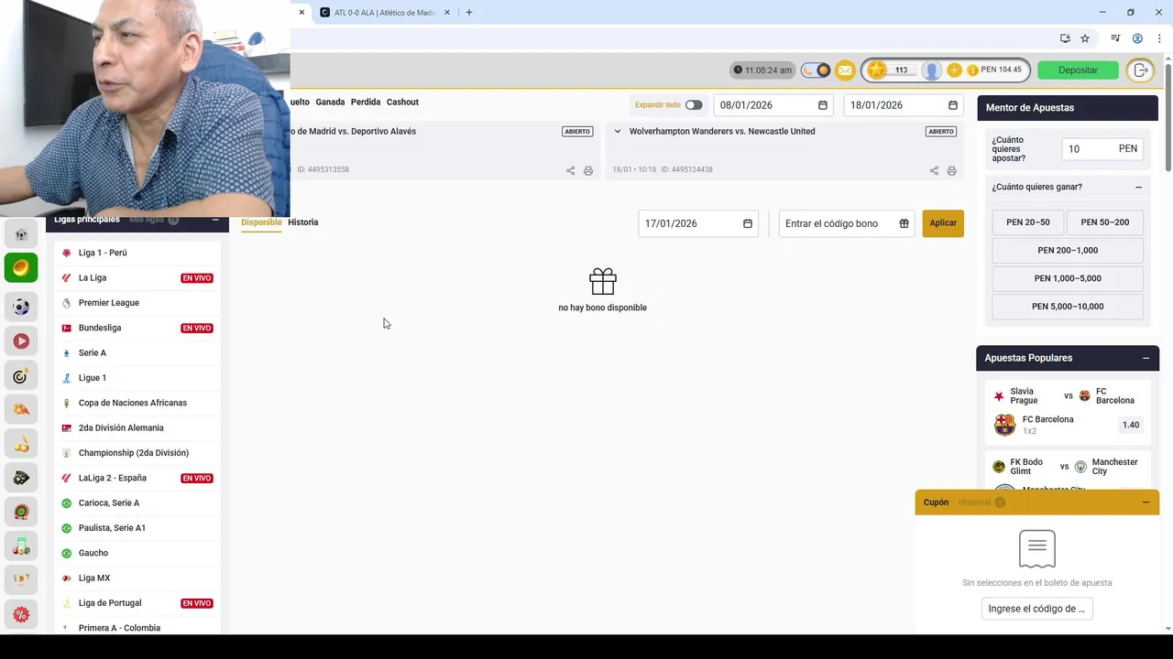Image resolution: width=1173 pixels, height=659 pixels.
Task: Open the soccer ball sidebar icon
Action: coord(21,307)
